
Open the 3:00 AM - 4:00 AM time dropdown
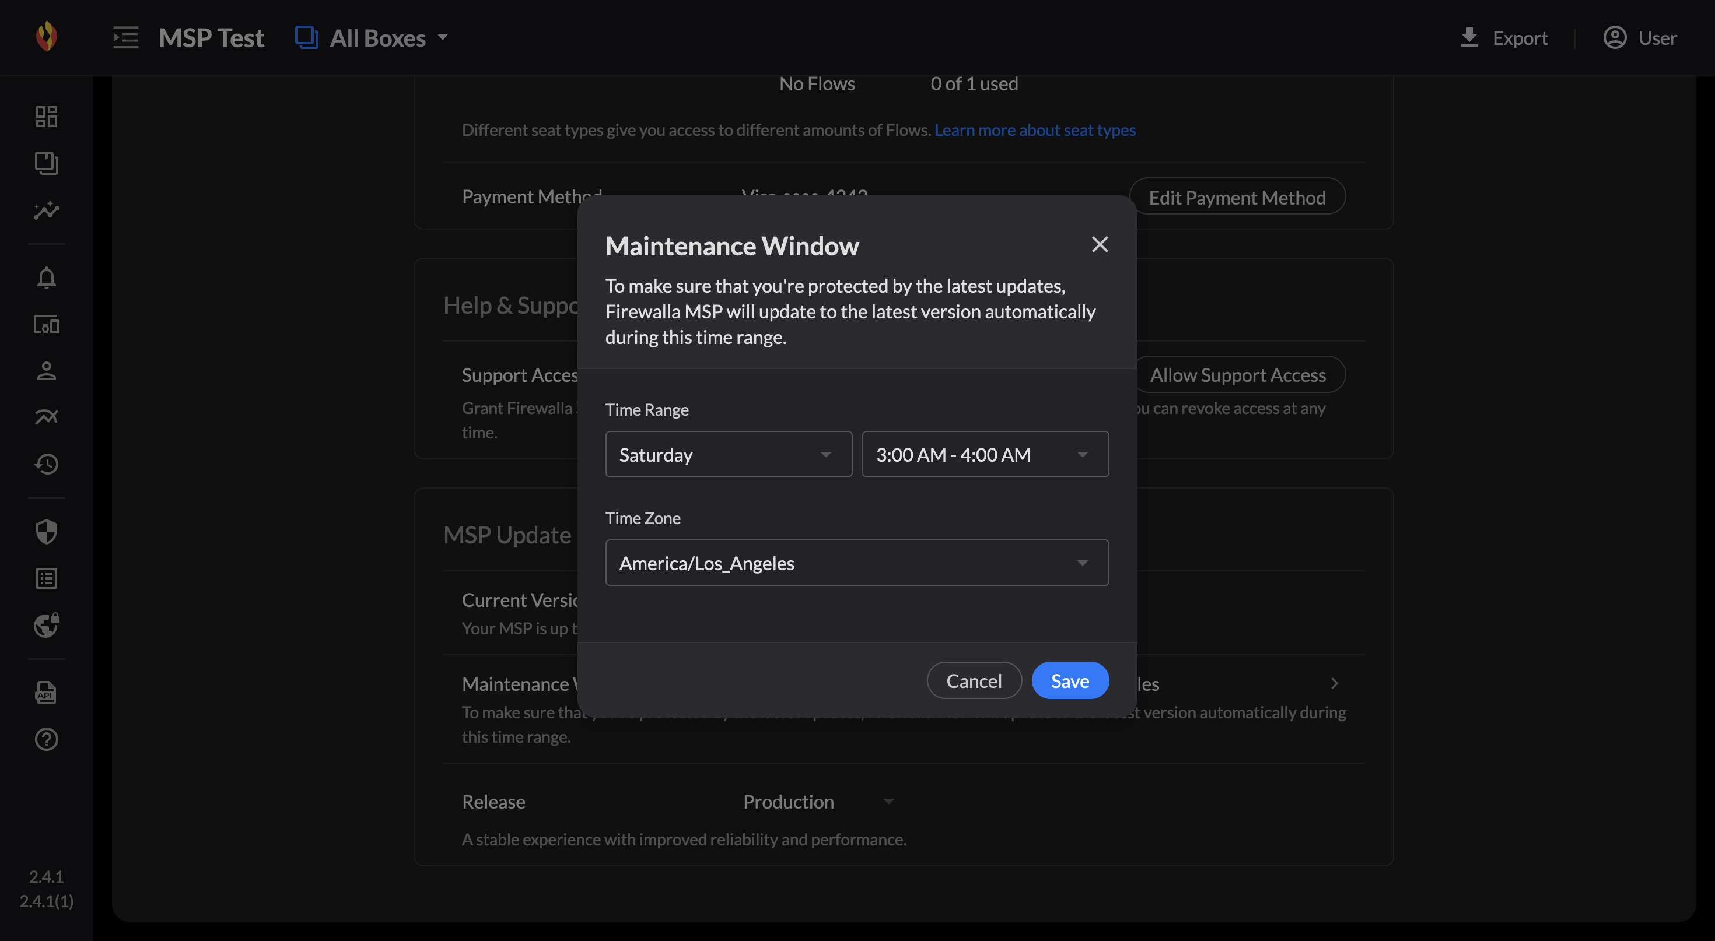985,455
